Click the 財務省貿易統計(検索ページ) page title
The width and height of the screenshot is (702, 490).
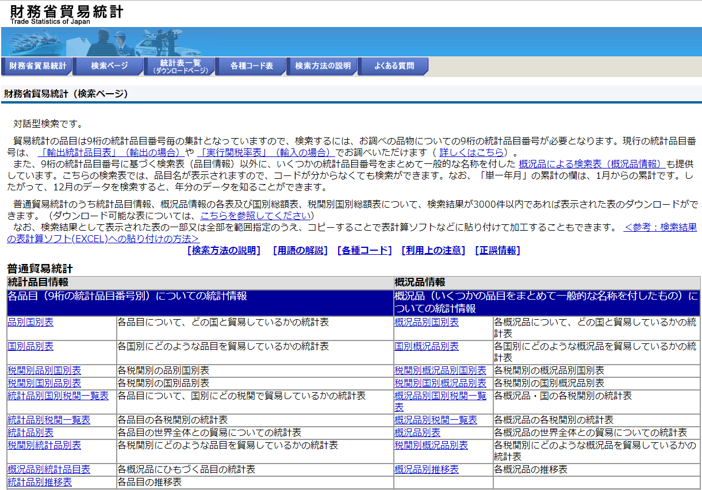[66, 93]
